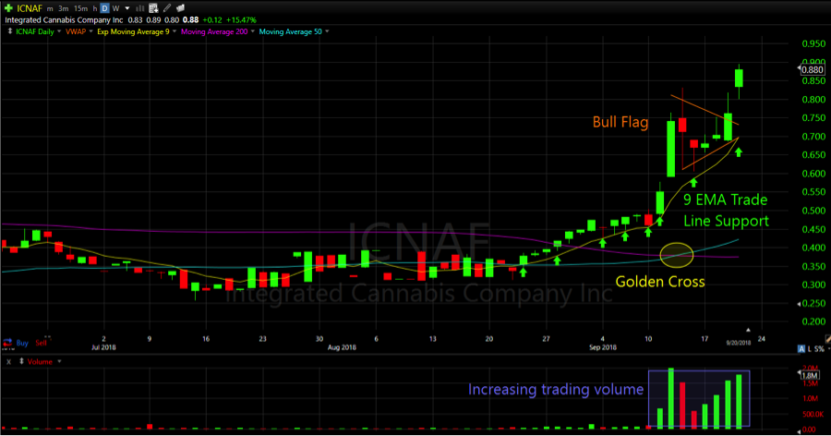The height and width of the screenshot is (436, 831).
Task: Expand the VWAP study dropdown arrow
Action: click(90, 31)
